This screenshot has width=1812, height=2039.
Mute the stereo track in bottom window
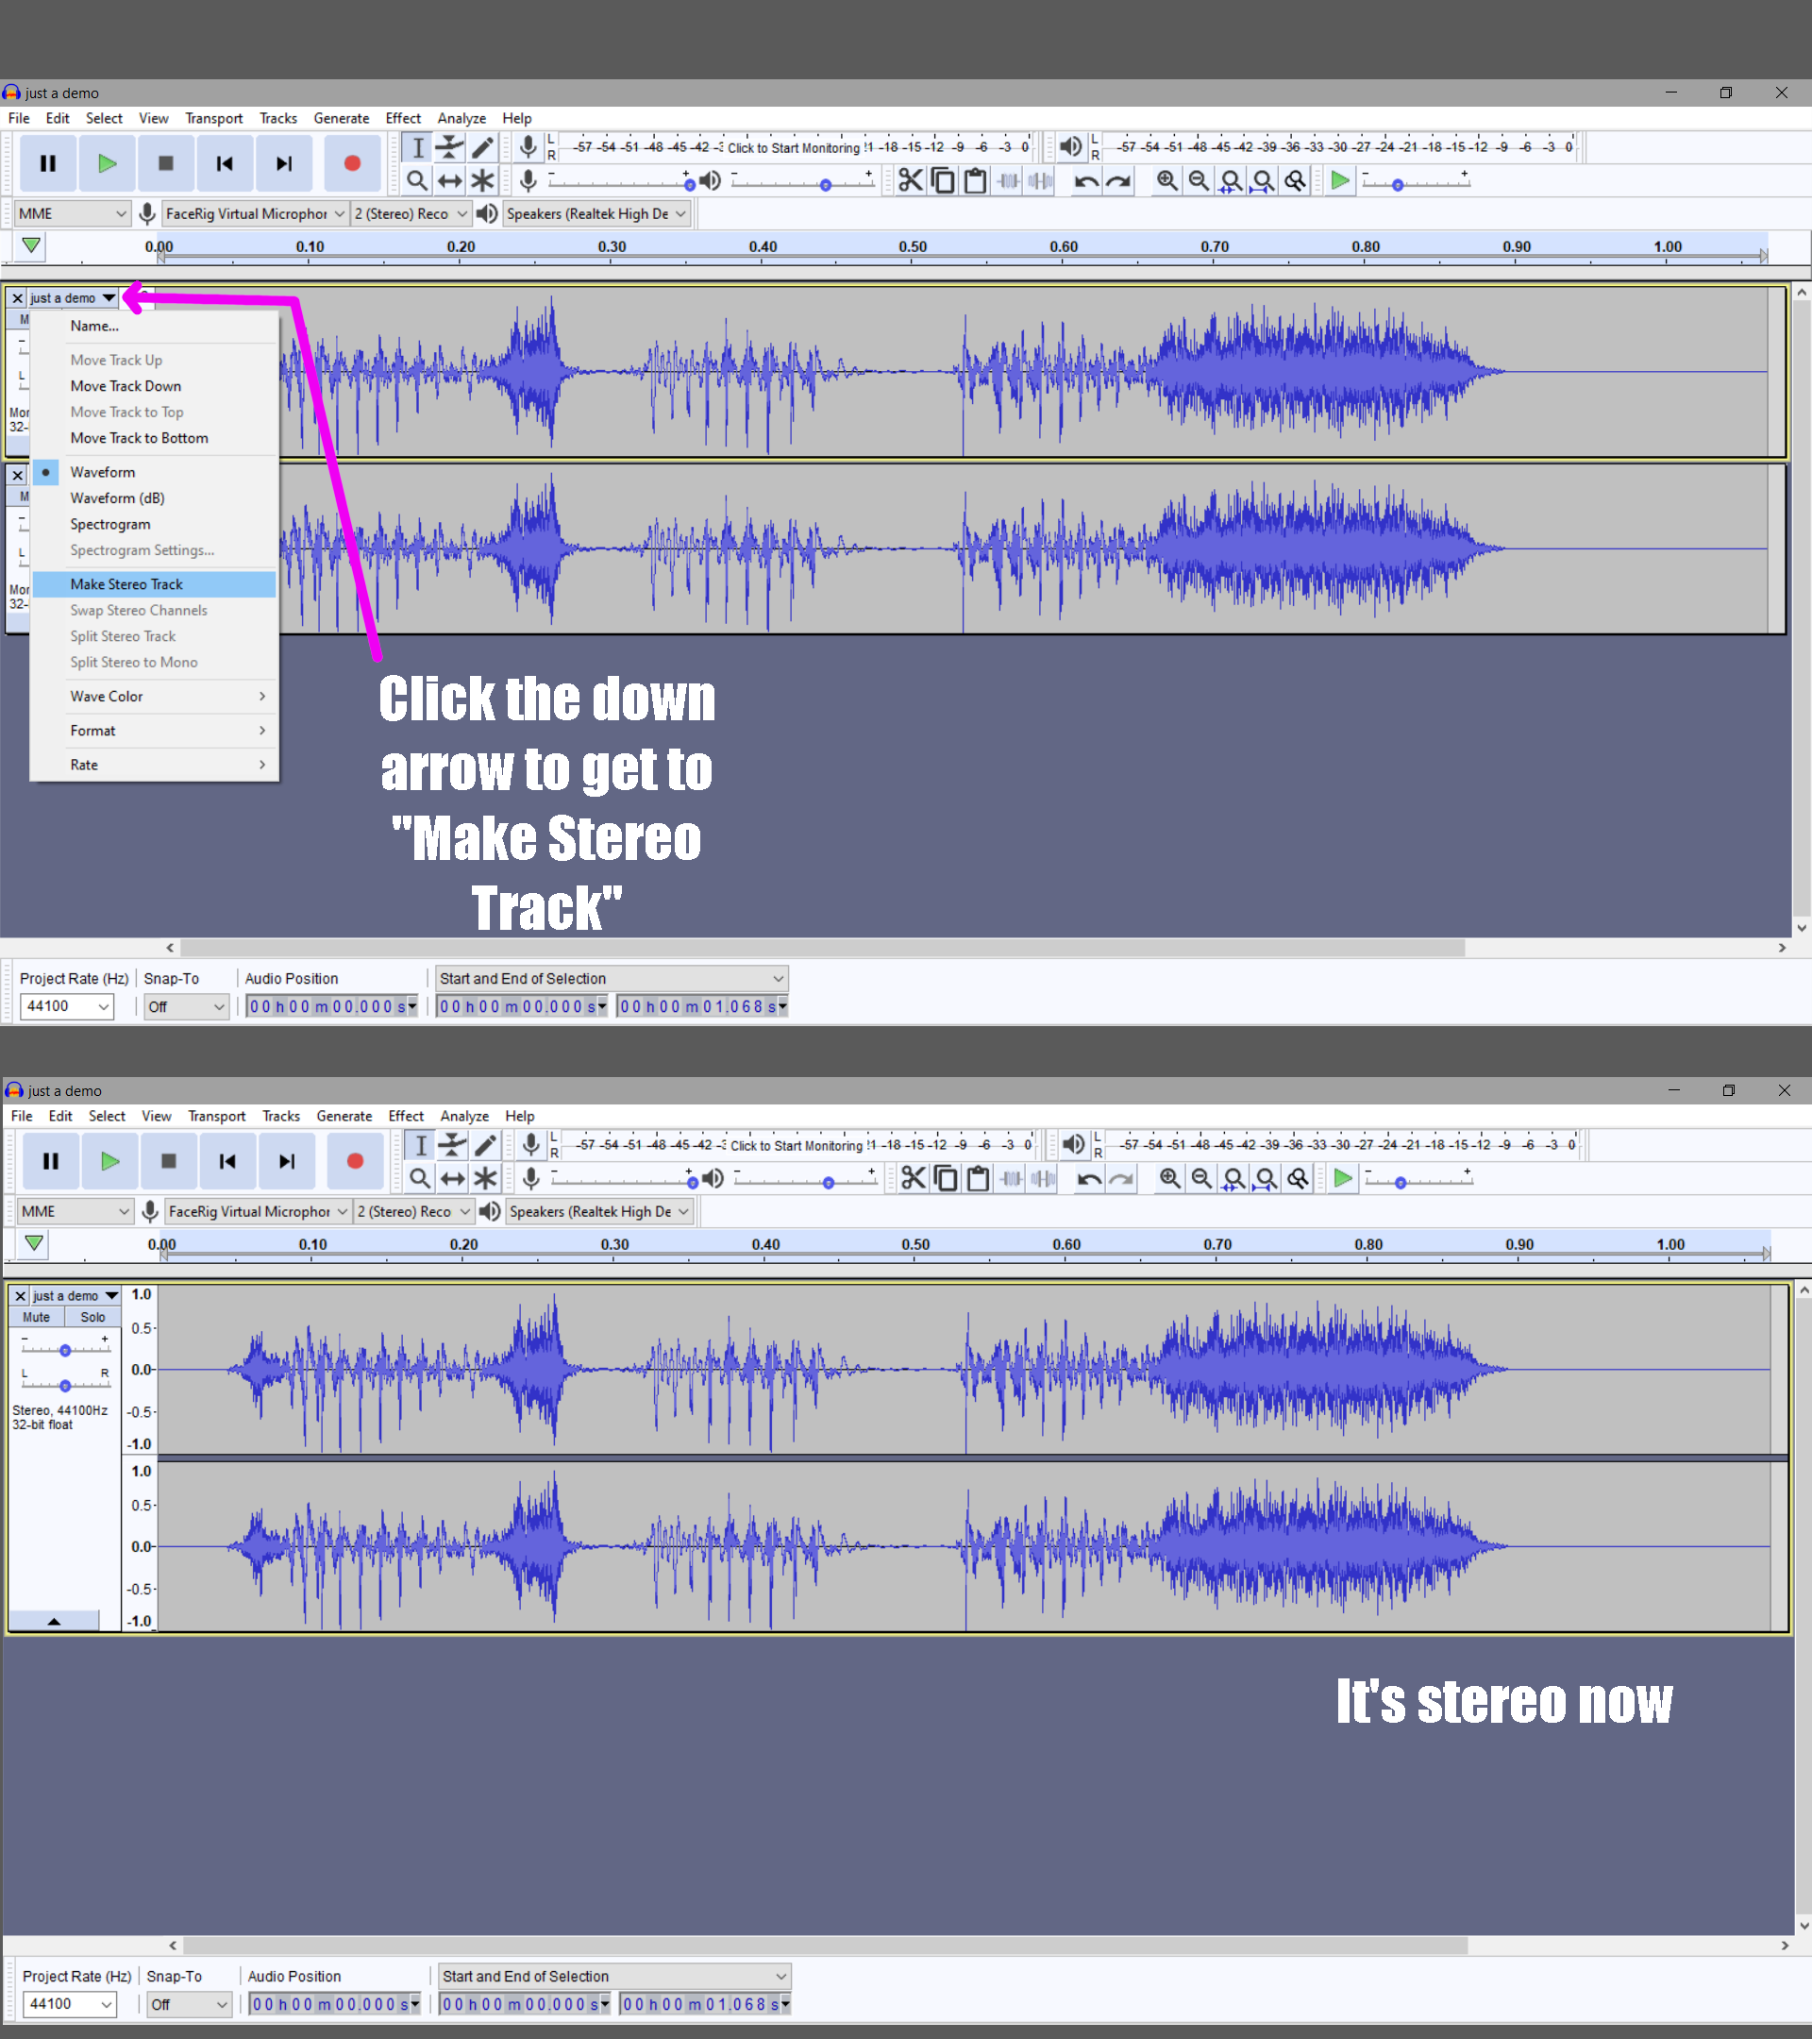click(x=37, y=1317)
